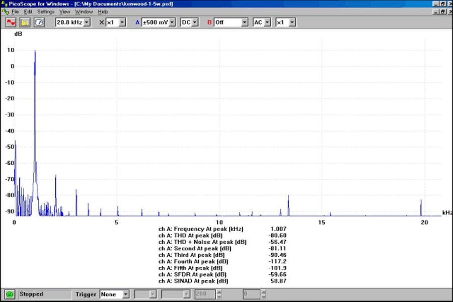Screen dimensions: 453x302
Task: Click the PicoScope icon beside File menu
Action: 5,12
